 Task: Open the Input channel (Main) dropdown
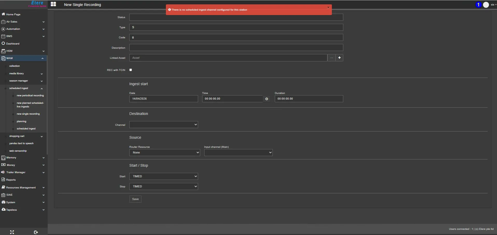click(x=238, y=153)
